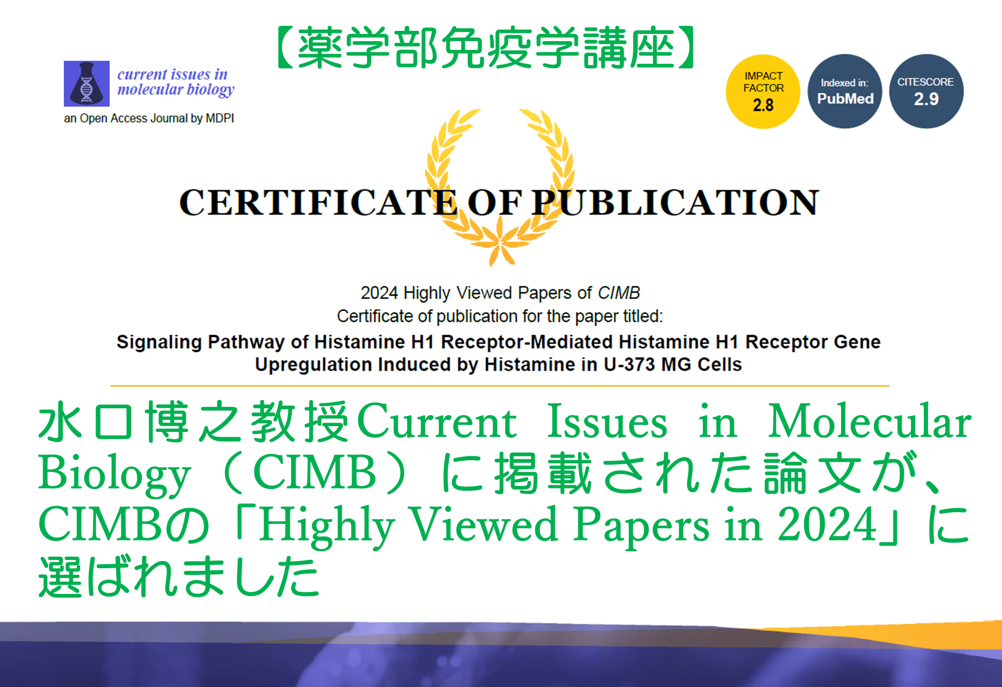Click '2024 Highly Viewed Papers of CIMB' line
This screenshot has height=687, width=1002.
pyautogui.click(x=500, y=293)
